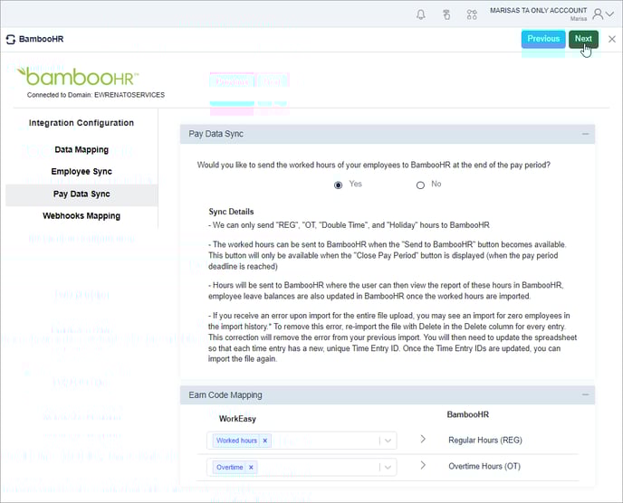Open the Overtime earn code dropdown

[x=388, y=468]
